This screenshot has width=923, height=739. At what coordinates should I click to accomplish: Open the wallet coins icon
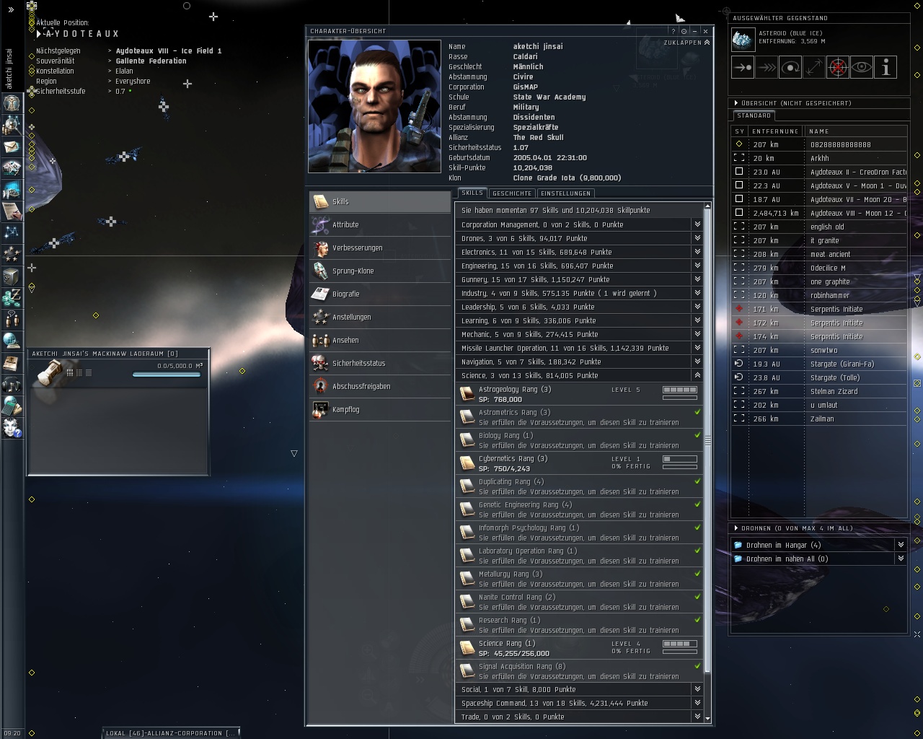[x=12, y=297]
